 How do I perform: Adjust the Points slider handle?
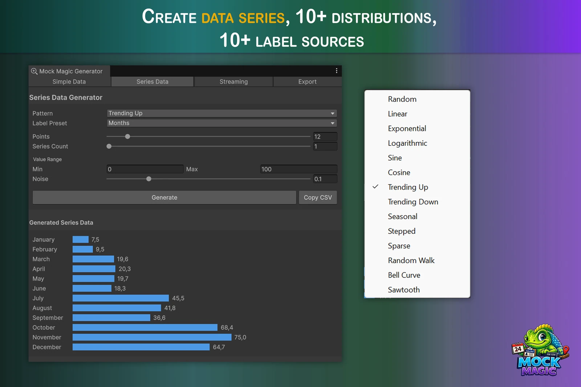tap(127, 136)
